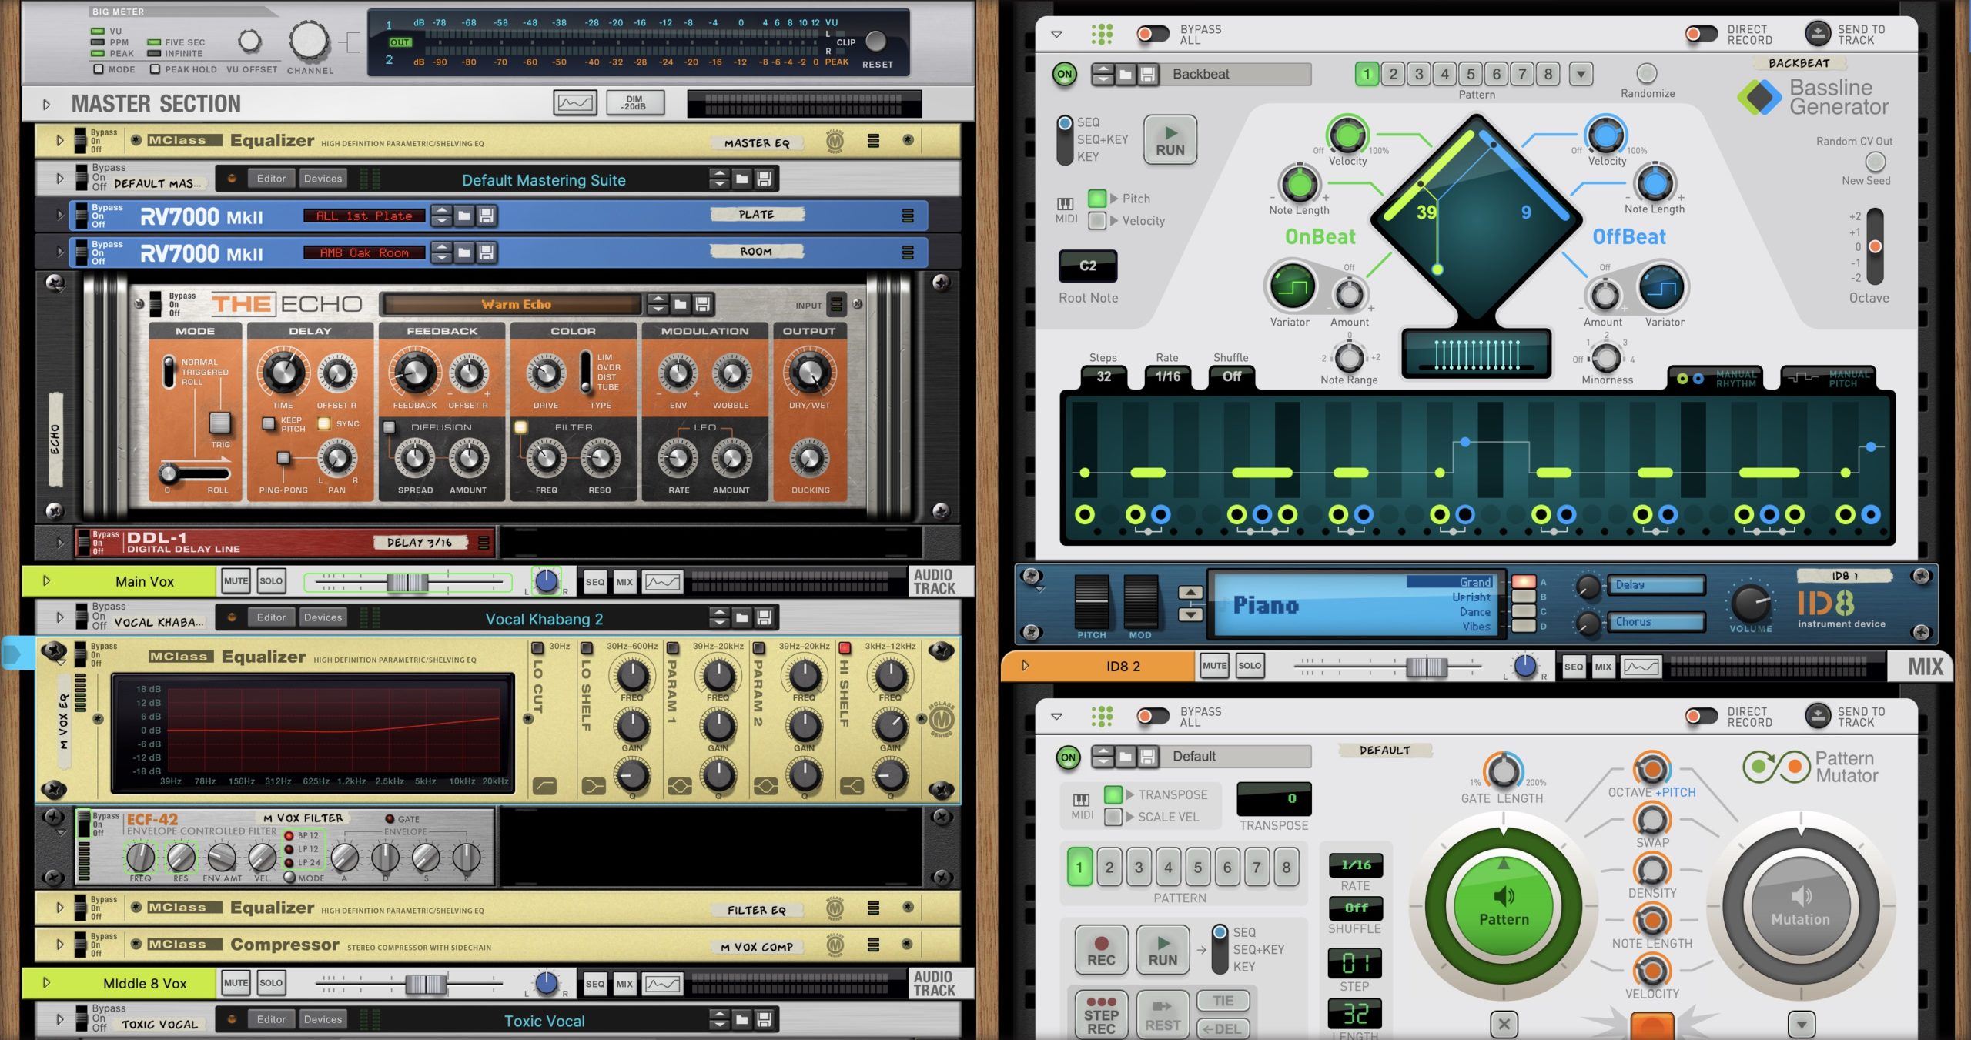Expand the Master Section

click(46, 105)
